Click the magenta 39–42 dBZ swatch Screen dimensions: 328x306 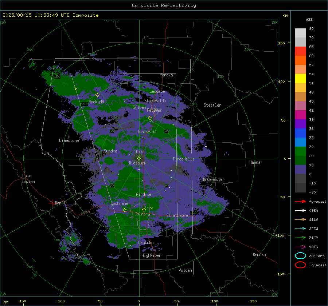(300, 115)
